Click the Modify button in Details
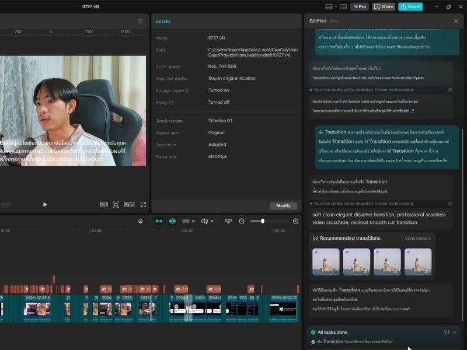467x350 pixels. coord(283,206)
